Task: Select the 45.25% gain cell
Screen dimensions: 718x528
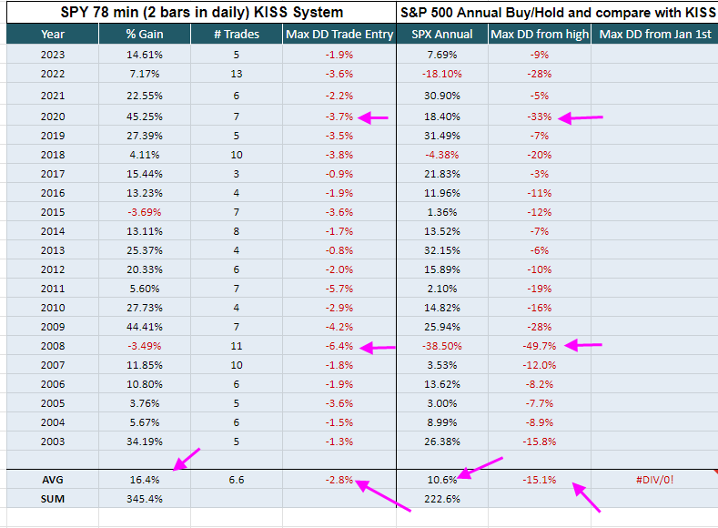Action: coord(145,117)
